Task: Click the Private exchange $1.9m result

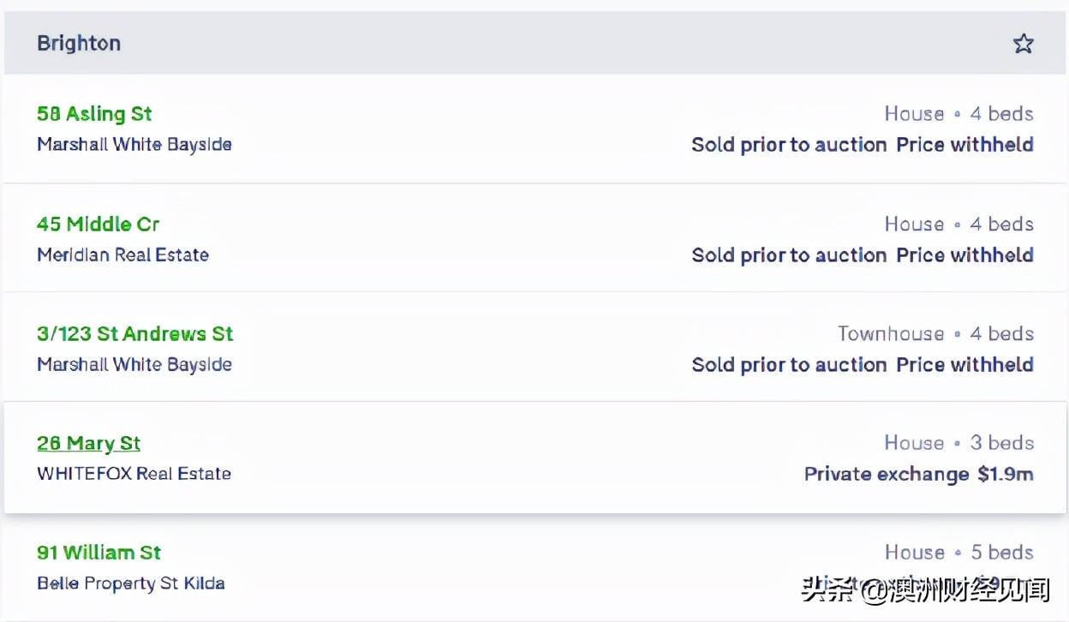Action: (x=918, y=475)
